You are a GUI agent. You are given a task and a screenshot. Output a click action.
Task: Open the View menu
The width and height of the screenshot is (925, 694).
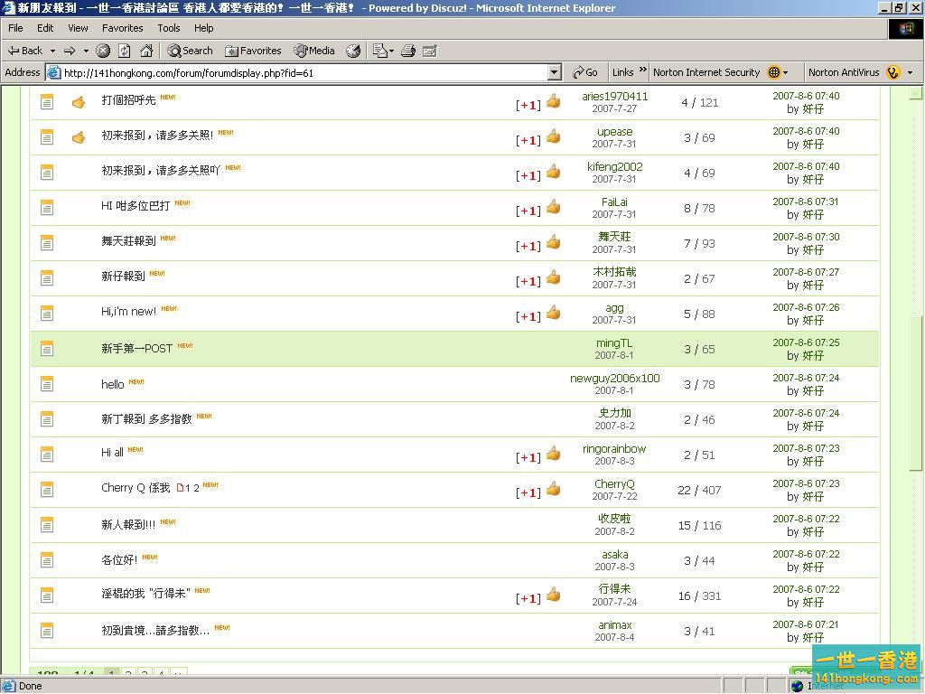(x=78, y=28)
